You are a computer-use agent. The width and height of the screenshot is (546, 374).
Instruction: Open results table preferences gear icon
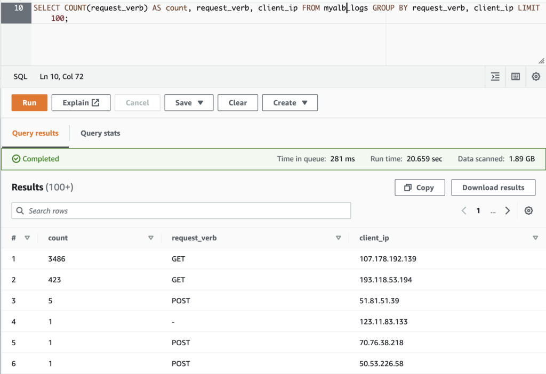point(528,210)
